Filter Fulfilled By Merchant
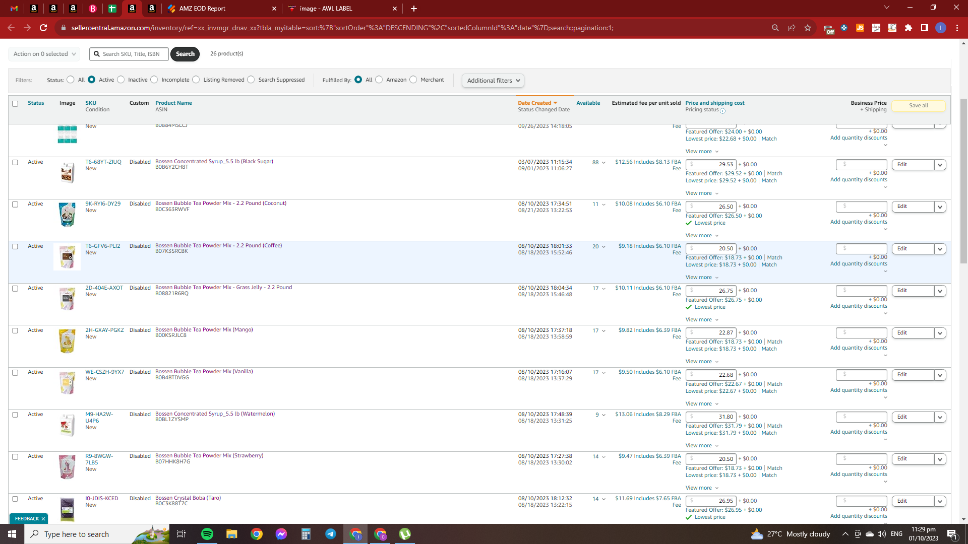The width and height of the screenshot is (968, 544). point(413,80)
